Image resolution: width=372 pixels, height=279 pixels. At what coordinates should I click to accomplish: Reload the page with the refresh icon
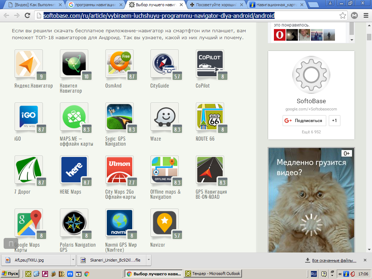click(28, 16)
